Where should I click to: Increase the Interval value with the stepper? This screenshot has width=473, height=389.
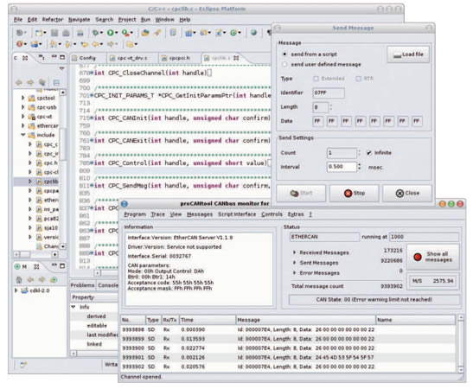[359, 164]
